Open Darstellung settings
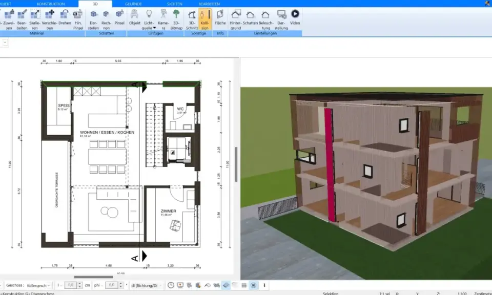Screen dimensions: 492x295 click(x=281, y=19)
